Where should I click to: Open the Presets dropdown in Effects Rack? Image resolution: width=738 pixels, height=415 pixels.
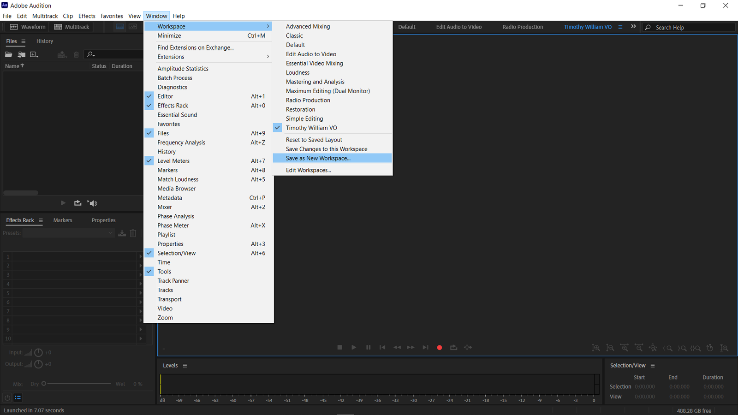[x=110, y=233]
